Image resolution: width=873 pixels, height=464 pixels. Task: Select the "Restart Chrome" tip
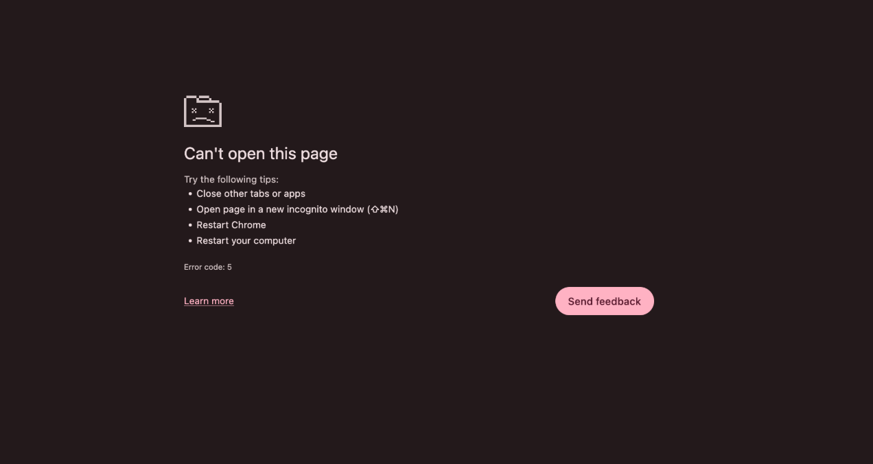tap(231, 225)
